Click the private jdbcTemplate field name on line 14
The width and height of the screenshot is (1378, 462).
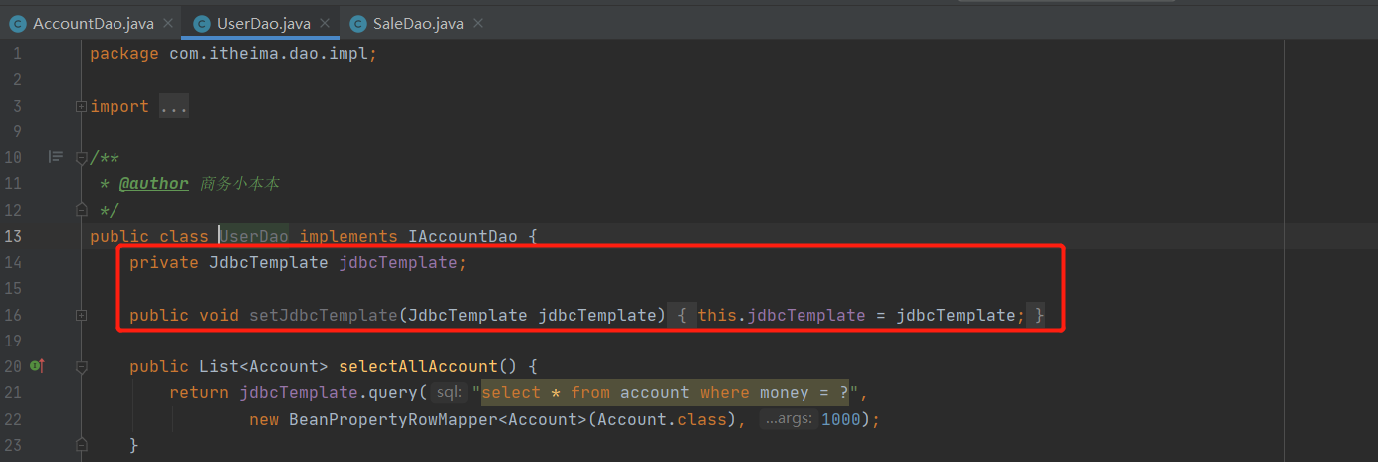(398, 262)
